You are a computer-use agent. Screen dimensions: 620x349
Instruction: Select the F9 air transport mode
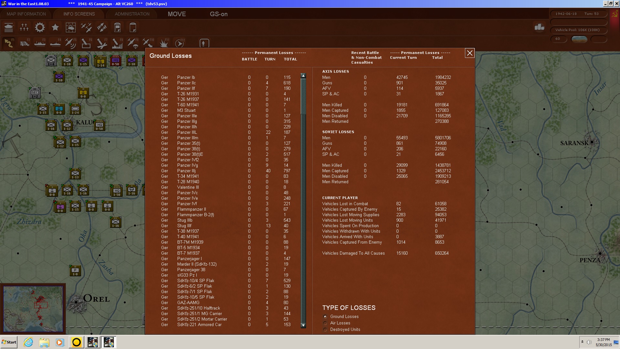(133, 43)
